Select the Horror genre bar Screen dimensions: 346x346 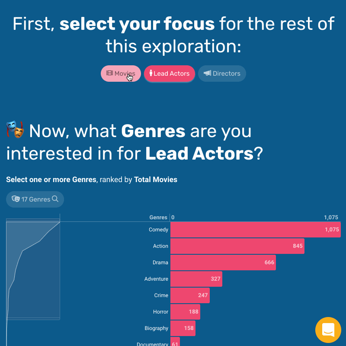point(185,312)
